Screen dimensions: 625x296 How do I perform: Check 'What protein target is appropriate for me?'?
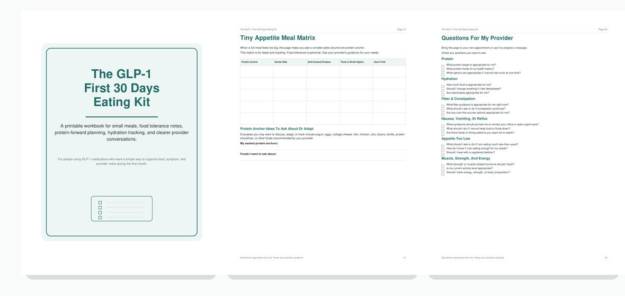[x=443, y=67]
